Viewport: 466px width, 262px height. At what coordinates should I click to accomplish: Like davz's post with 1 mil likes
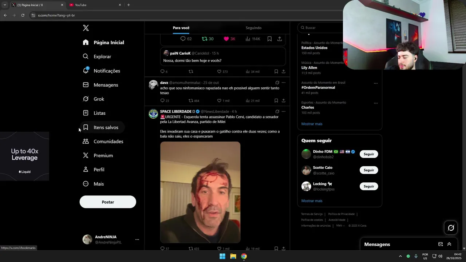(x=223, y=101)
